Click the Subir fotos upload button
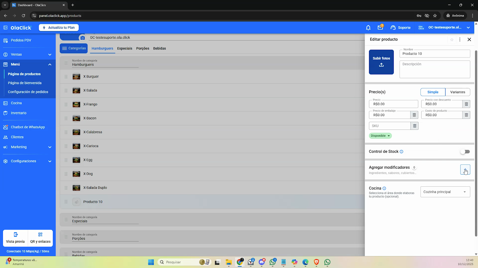This screenshot has width=478, height=268. tap(381, 62)
